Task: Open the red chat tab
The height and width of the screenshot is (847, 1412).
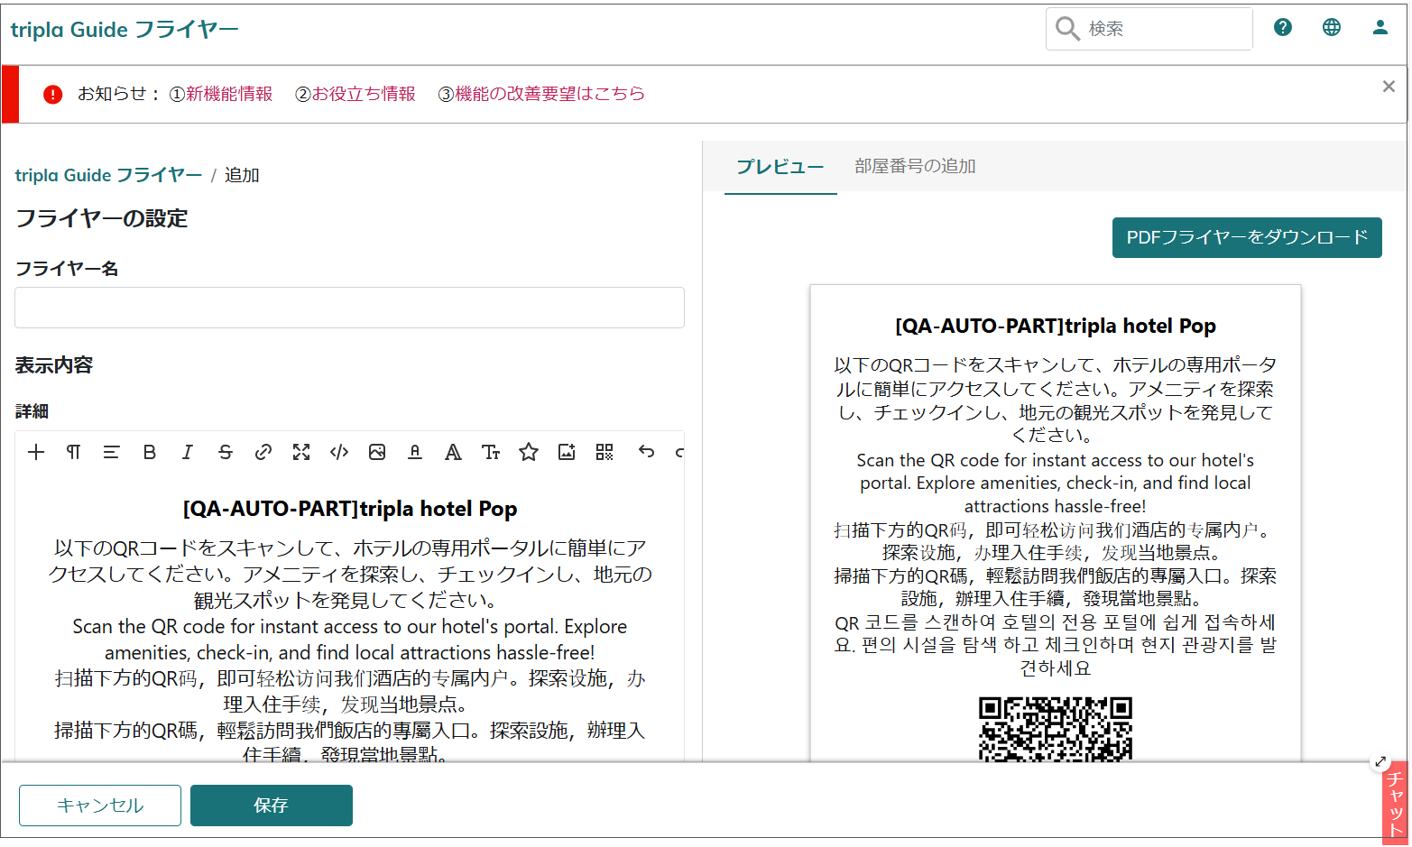Action: coord(1396,804)
